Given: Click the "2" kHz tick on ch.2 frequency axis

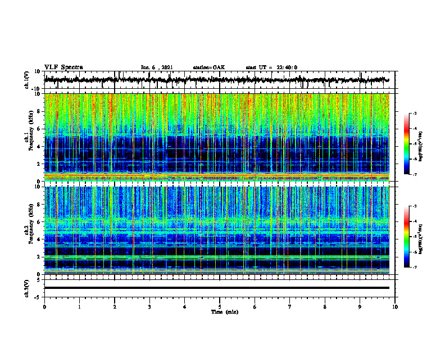Looking at the screenshot, I should 39,257.
